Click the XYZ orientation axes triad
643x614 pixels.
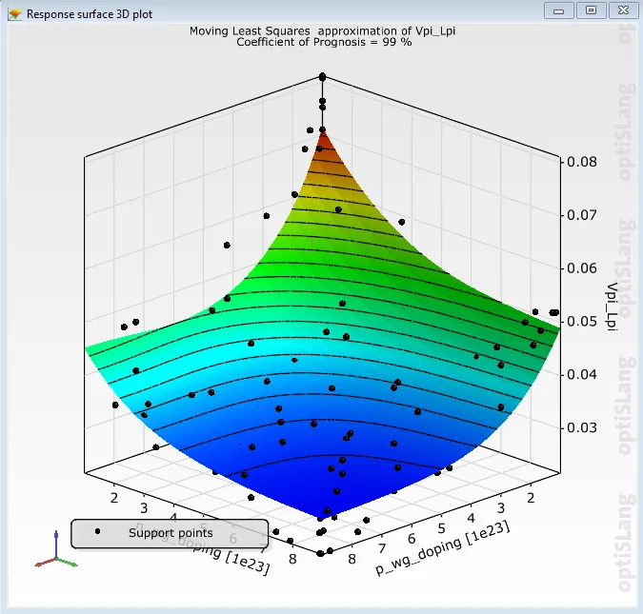(56, 550)
